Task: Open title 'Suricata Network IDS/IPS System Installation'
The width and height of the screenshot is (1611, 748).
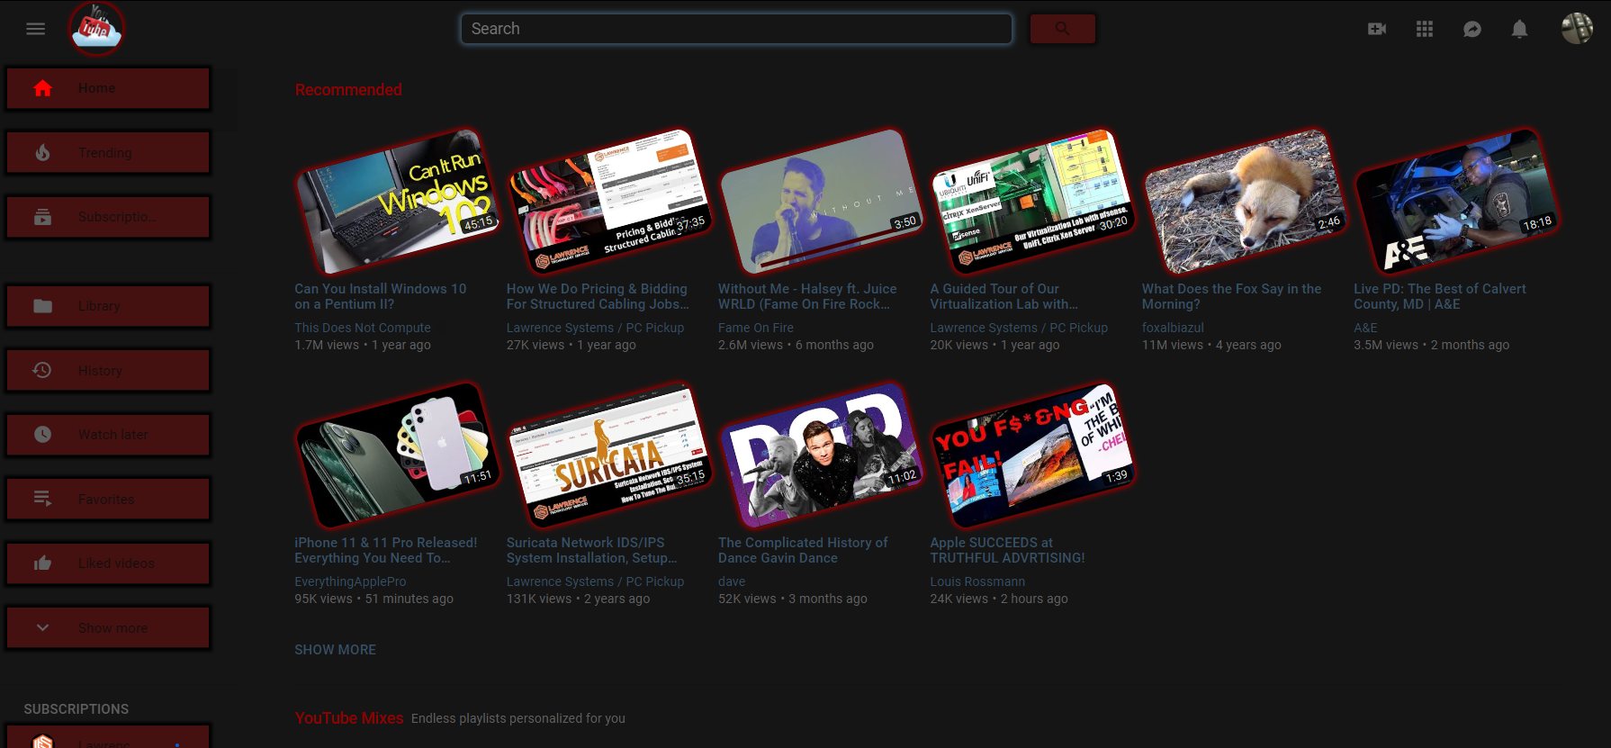Action: click(x=591, y=550)
